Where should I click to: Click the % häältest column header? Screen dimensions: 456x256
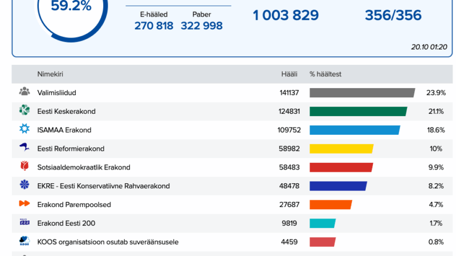[325, 75]
